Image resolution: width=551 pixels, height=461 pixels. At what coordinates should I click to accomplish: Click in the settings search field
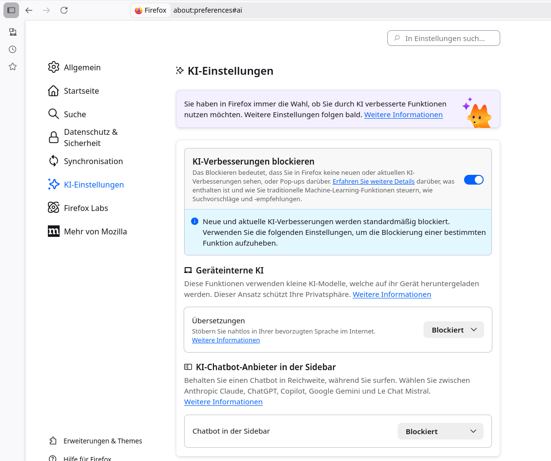coord(444,38)
